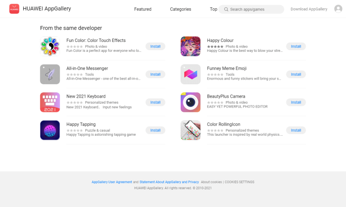Select the Happy Tapping ball icon
The image size is (346, 207).
point(50,130)
